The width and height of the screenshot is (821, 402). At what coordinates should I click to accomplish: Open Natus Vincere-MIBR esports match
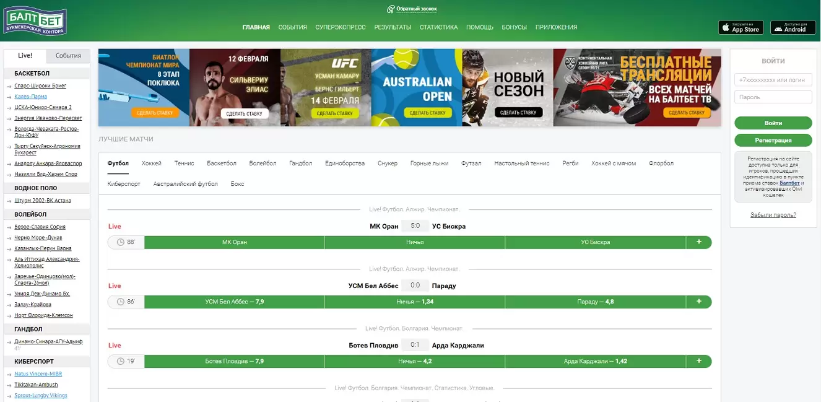coord(38,374)
